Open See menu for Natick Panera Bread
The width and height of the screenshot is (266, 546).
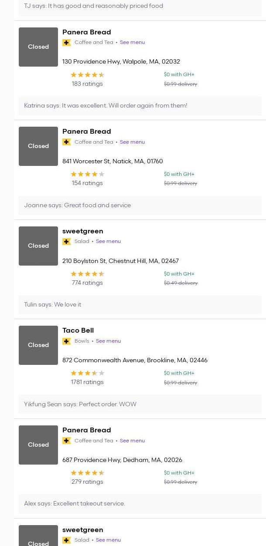(132, 142)
